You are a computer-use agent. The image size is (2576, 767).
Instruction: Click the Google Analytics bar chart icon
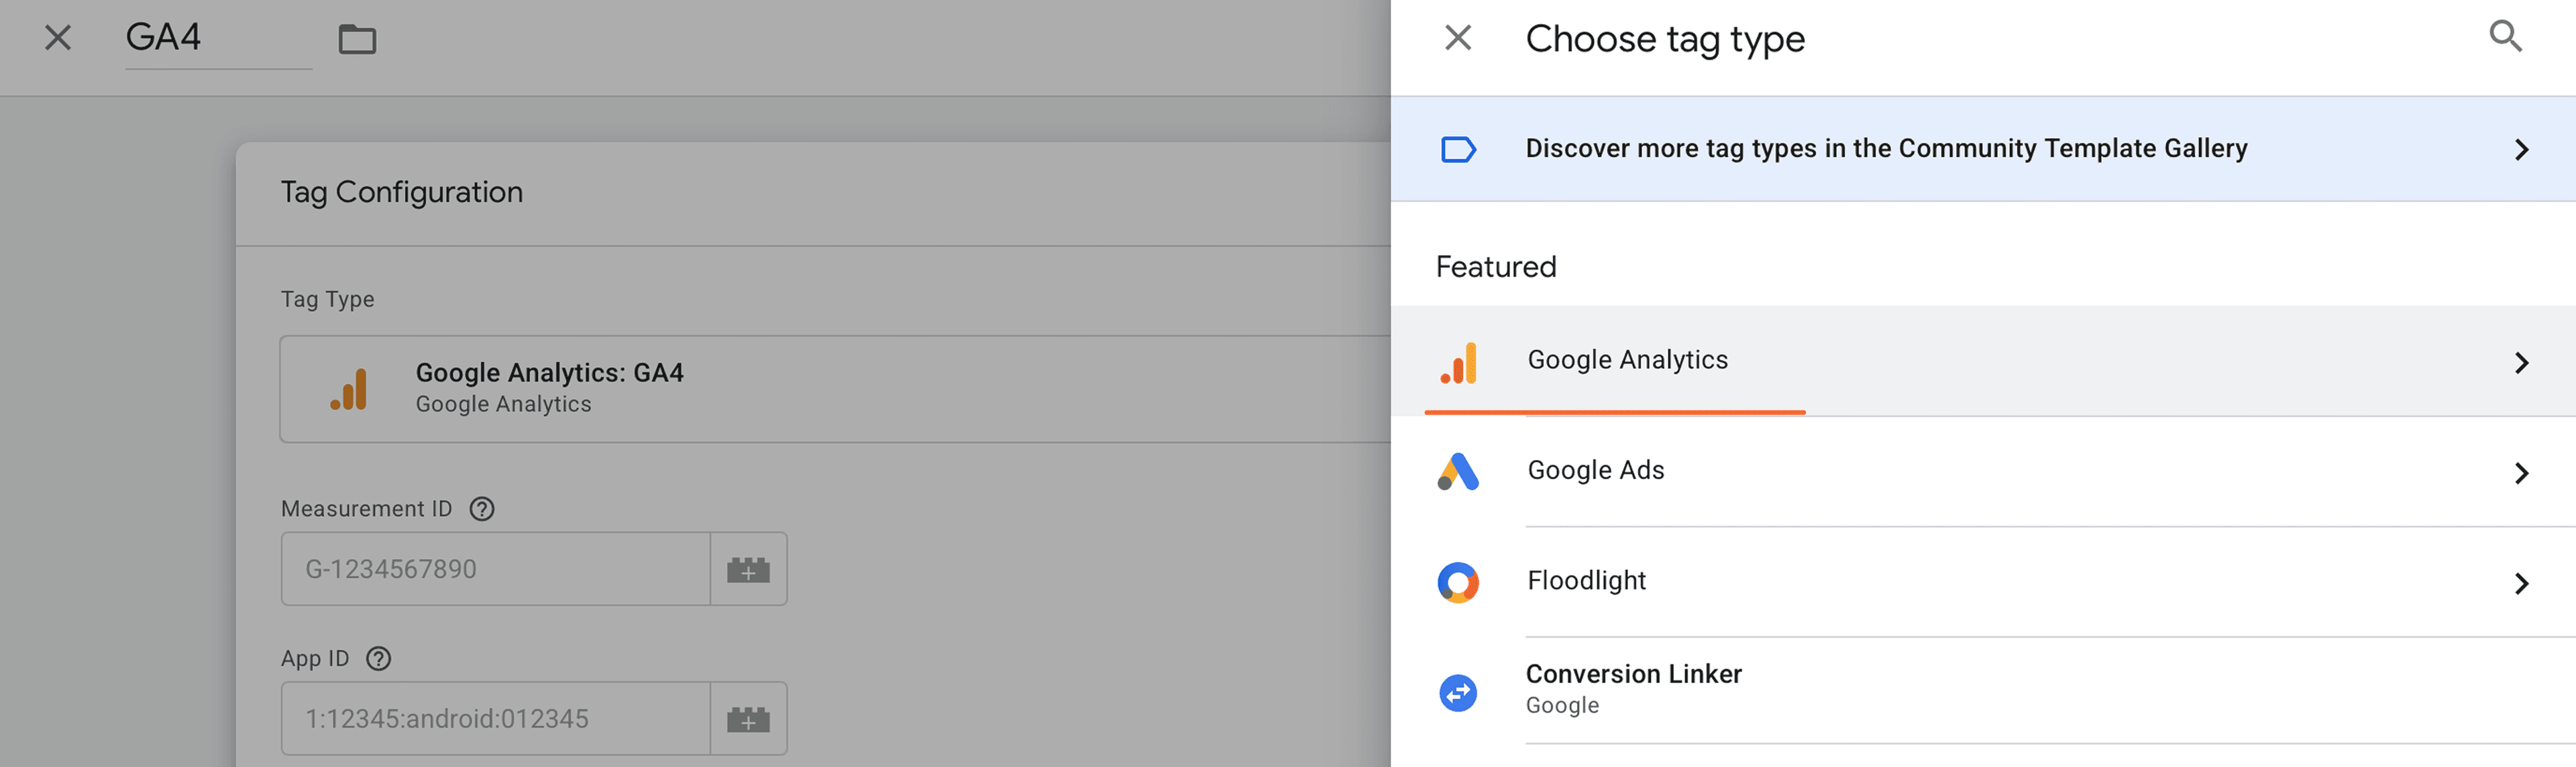point(1458,362)
